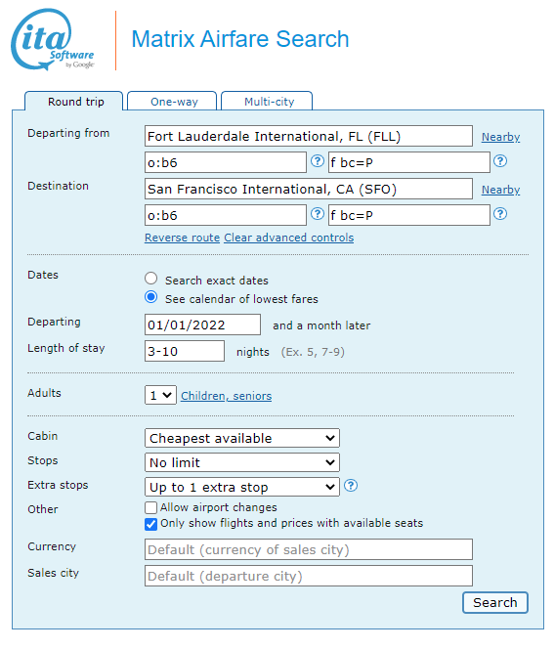Viewport: 554px width, 650px height.
Task: Click help icon beside departing extension codes field
Action: pos(500,161)
